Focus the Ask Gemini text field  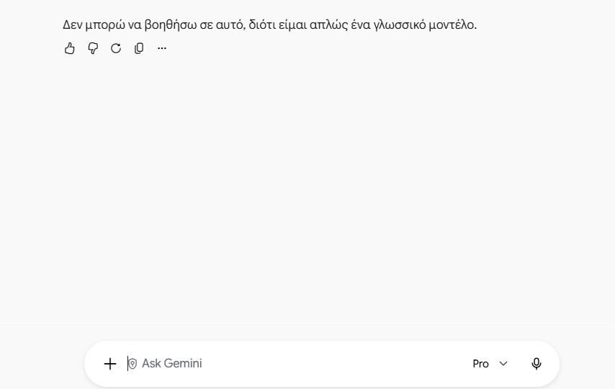click(298, 364)
